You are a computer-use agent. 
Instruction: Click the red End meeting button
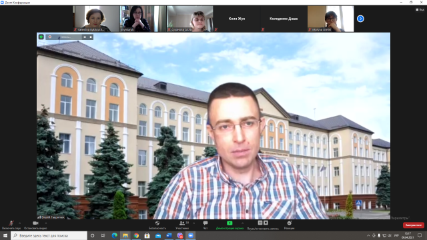(414, 225)
